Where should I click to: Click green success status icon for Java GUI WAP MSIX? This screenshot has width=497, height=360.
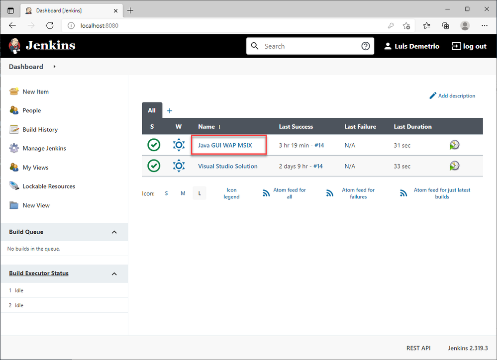coord(154,145)
